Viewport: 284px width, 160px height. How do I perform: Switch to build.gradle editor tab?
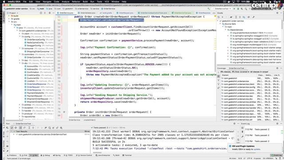click(107, 13)
